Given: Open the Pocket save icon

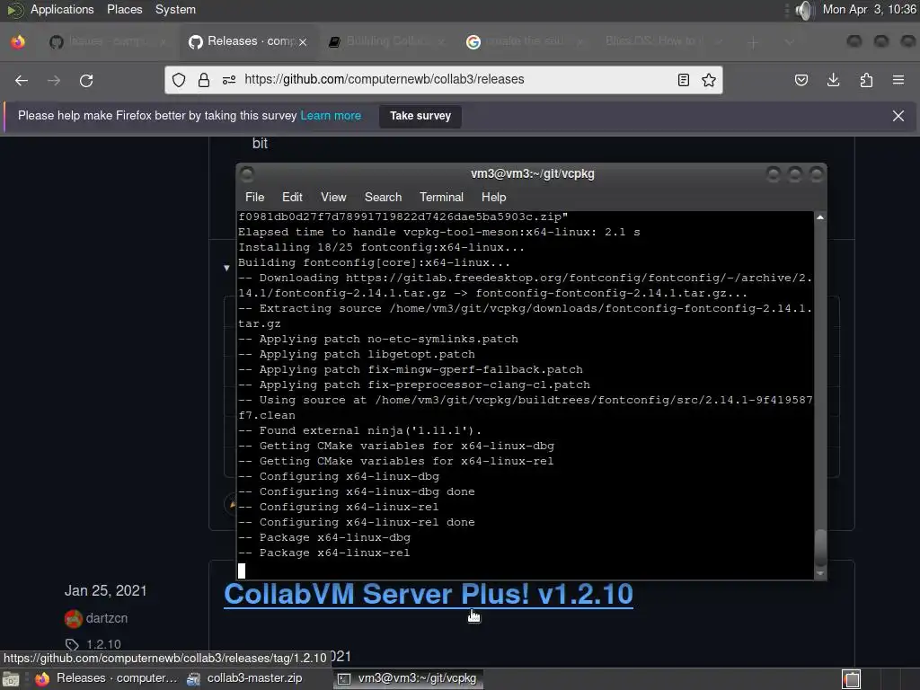Looking at the screenshot, I should point(801,80).
